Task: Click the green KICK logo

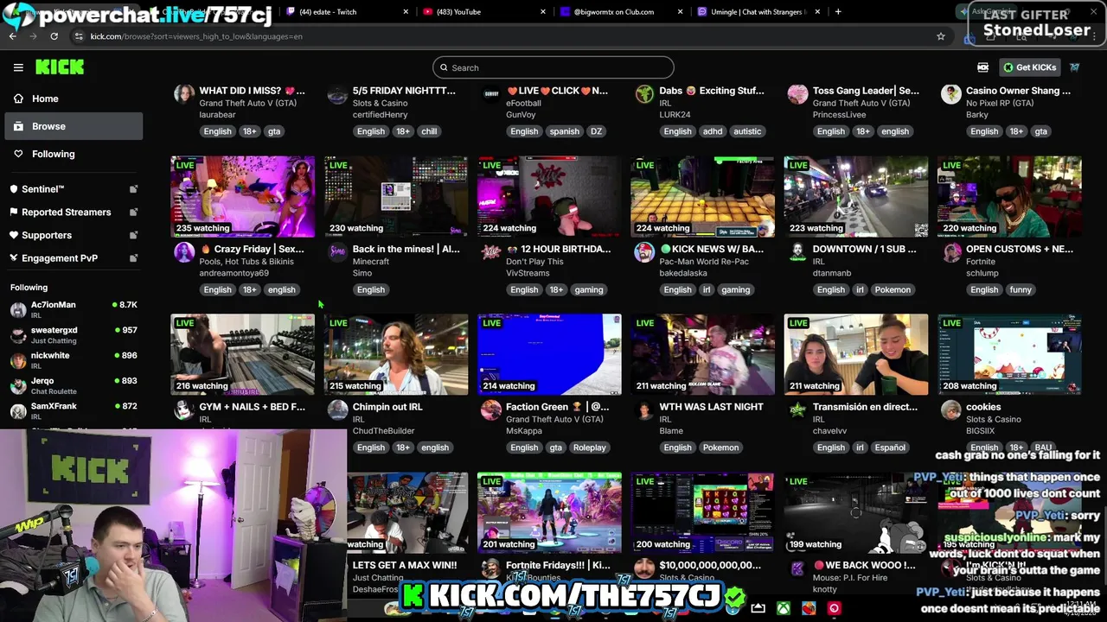Action: click(x=60, y=67)
